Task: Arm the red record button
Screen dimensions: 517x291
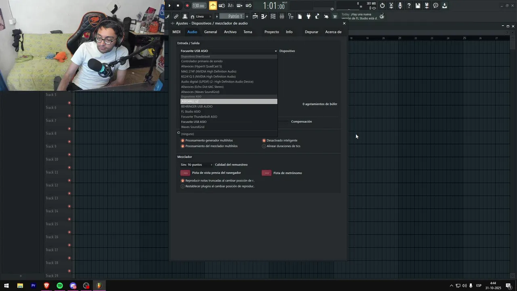Action: pos(187,6)
